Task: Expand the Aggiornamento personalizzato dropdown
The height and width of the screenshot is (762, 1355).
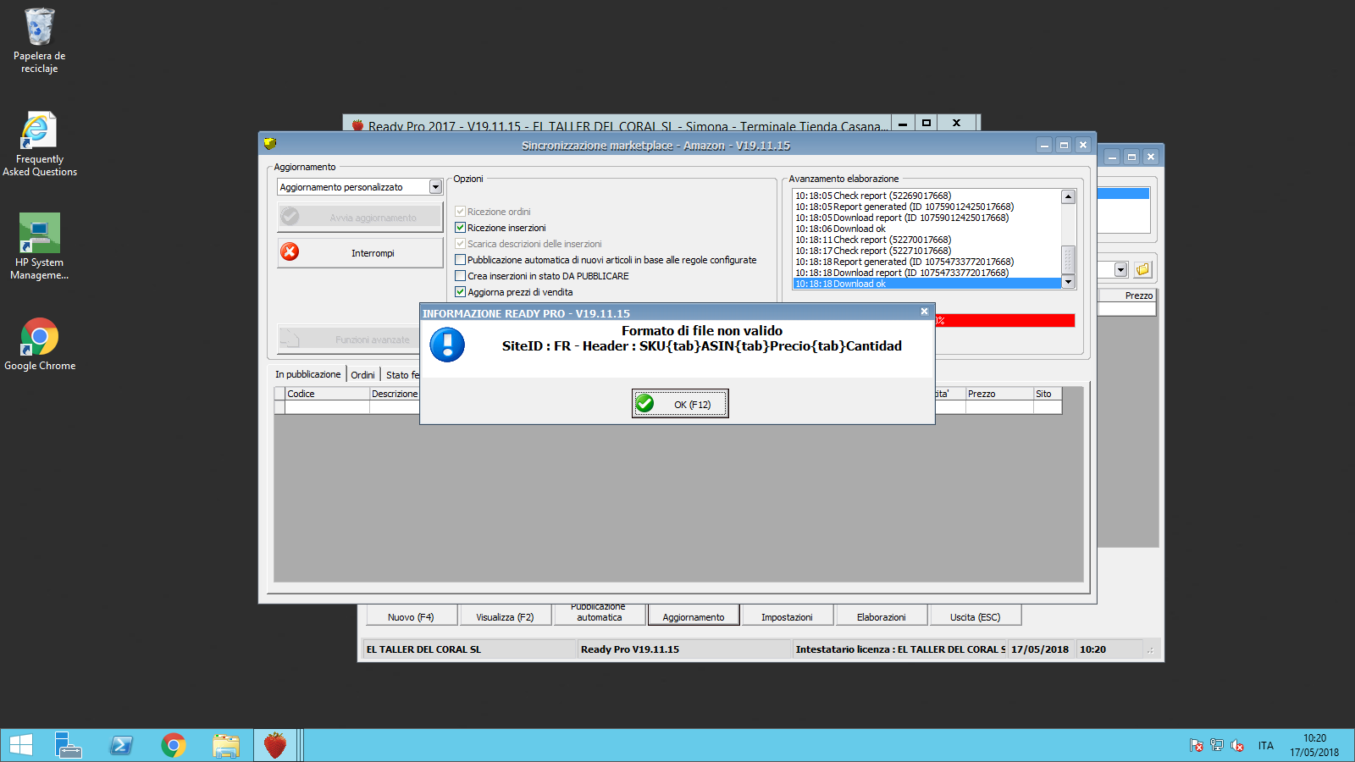Action: [435, 187]
